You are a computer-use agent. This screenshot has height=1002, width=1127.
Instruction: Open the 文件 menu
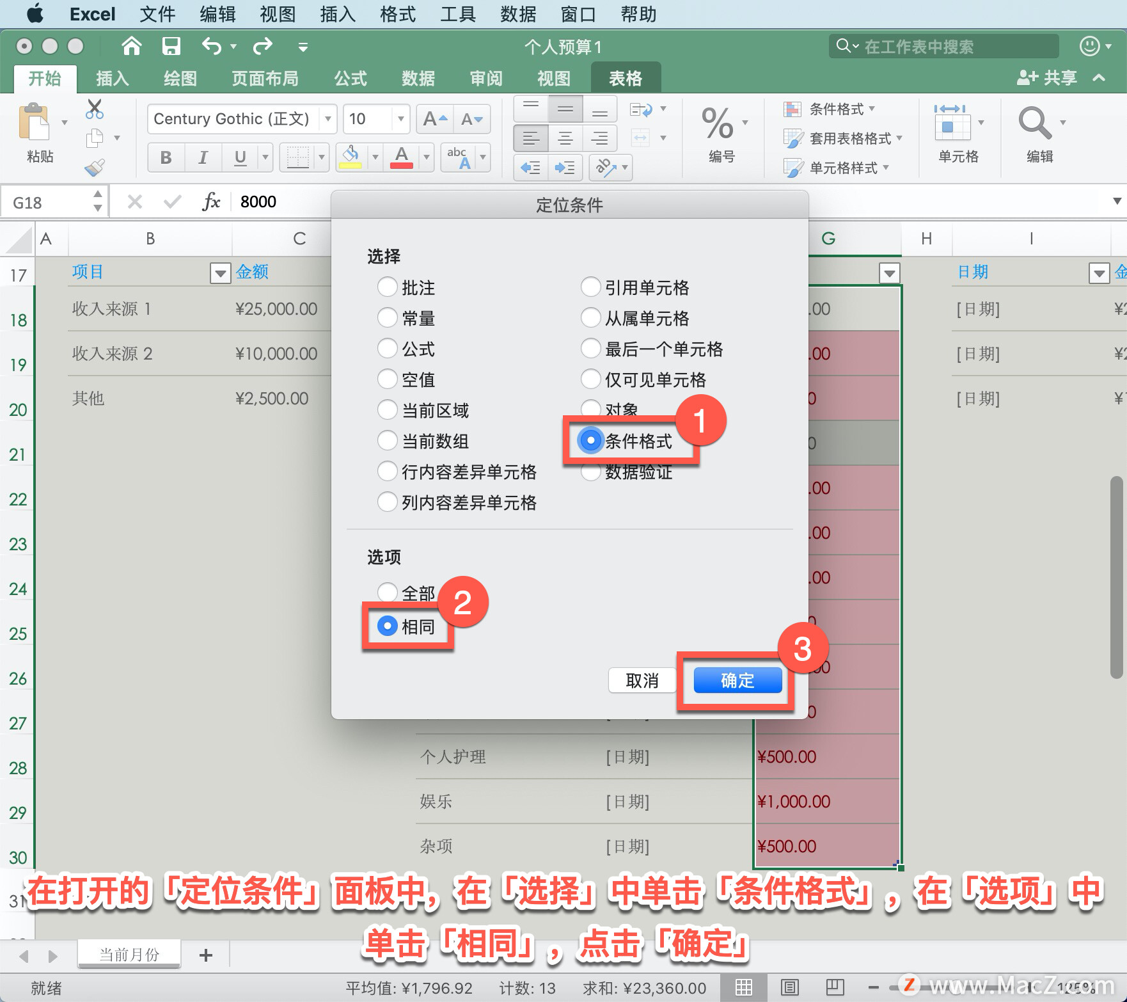click(157, 13)
